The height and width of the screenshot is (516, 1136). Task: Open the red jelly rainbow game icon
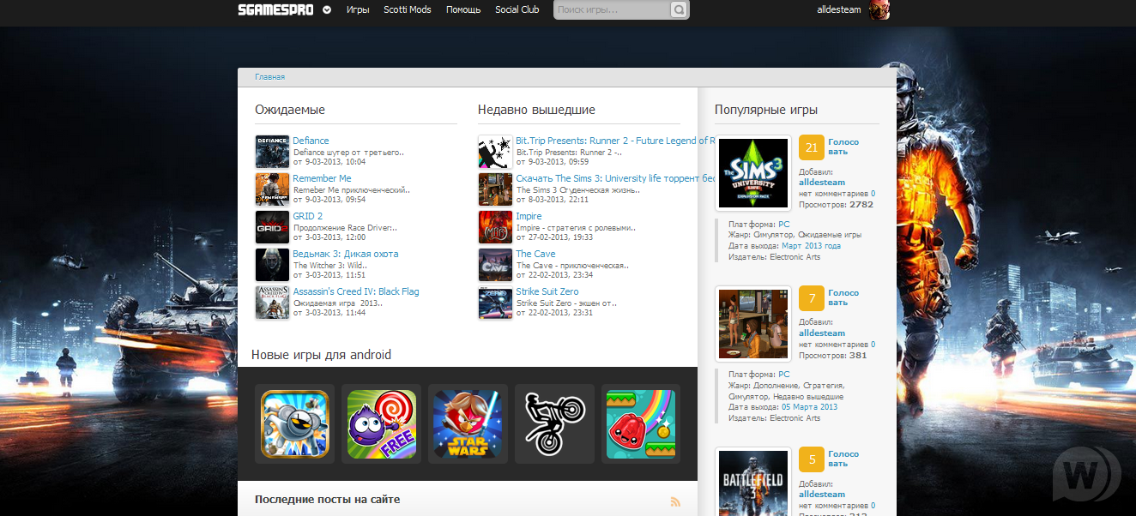(641, 424)
